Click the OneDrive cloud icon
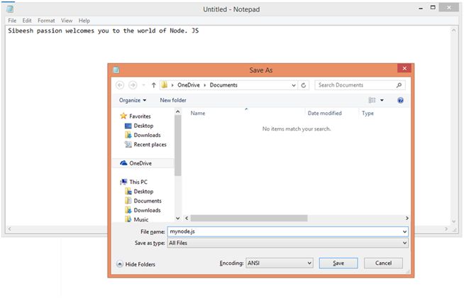Image resolution: width=464 pixels, height=299 pixels. click(x=123, y=163)
